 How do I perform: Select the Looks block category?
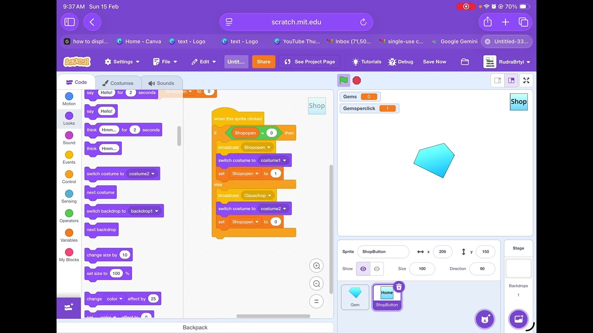coord(69,118)
